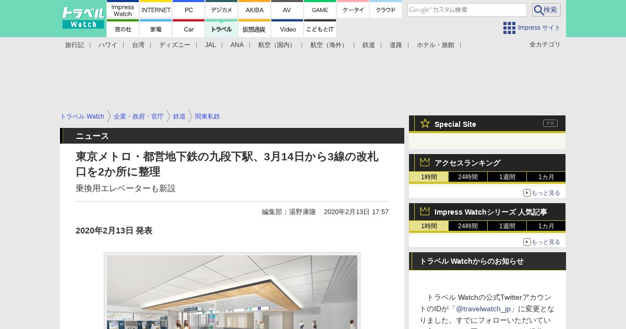Open the AV Watch tab

287,9
